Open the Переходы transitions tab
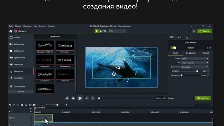 click(21, 64)
